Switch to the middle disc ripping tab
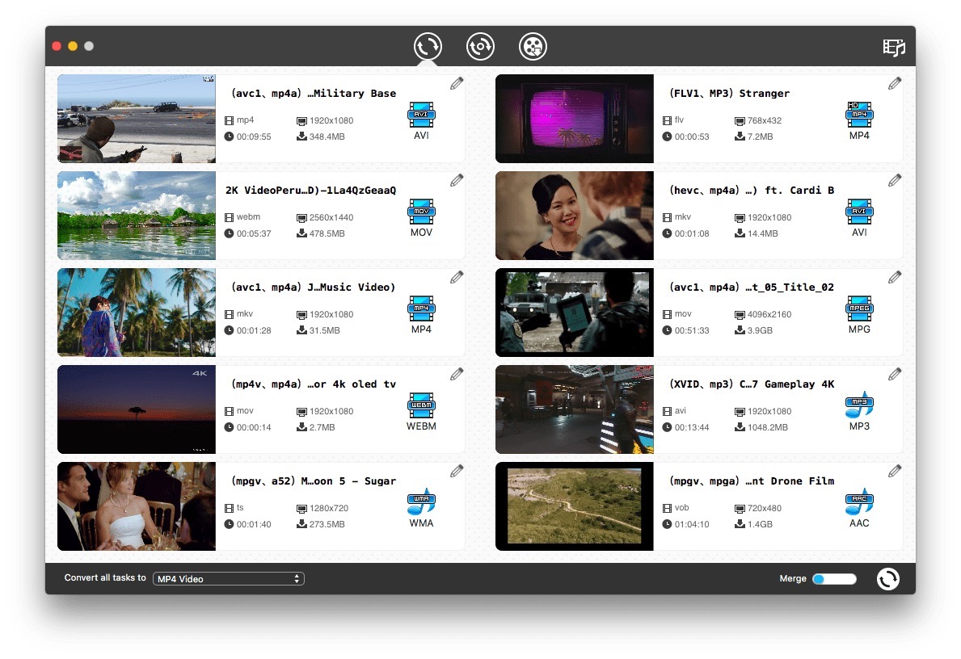The image size is (961, 659). [480, 46]
